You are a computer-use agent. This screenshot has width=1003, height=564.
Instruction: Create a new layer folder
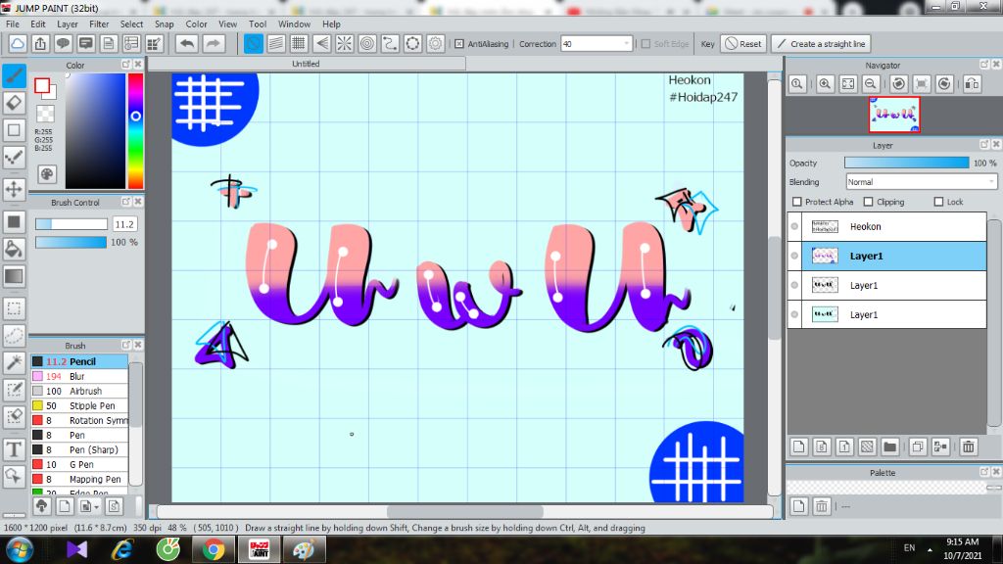889,446
